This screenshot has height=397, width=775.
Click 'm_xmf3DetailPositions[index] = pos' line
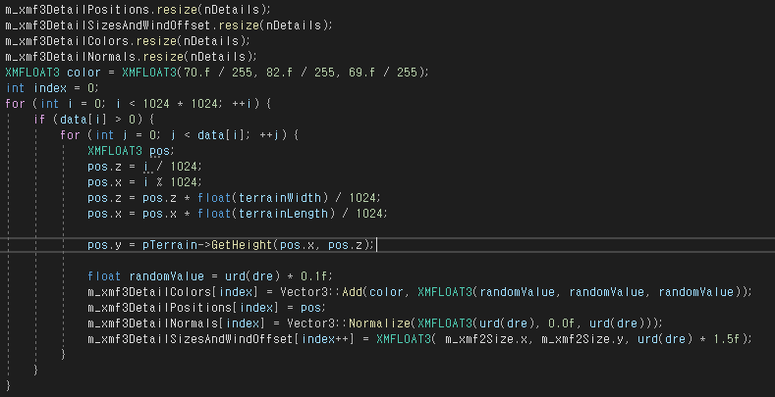[x=204, y=308]
